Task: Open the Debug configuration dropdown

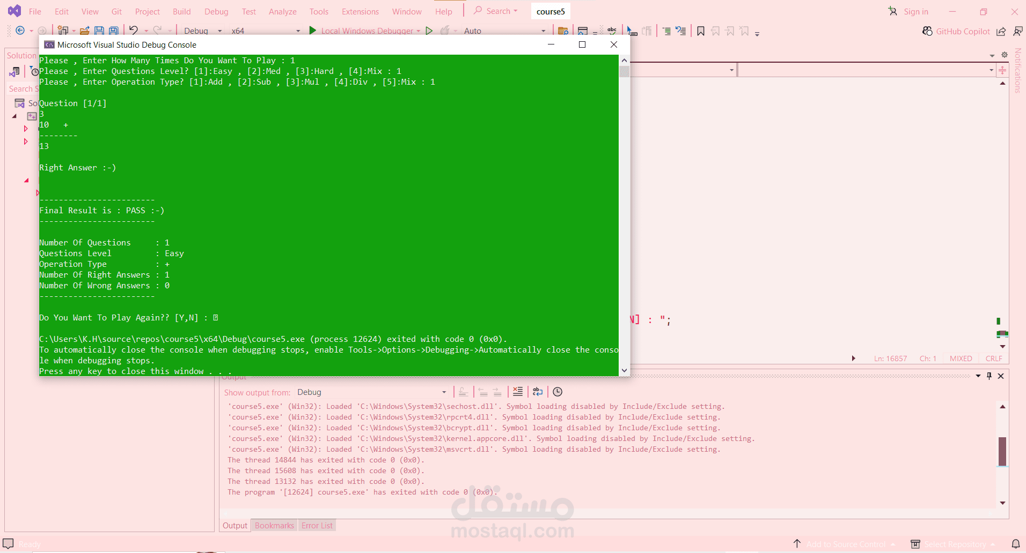Action: tap(202, 31)
